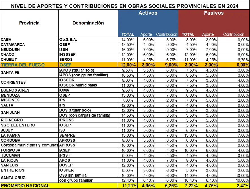Select the Aporte subheader under Activos
Screen dimensions: 250x189
(x=146, y=34)
